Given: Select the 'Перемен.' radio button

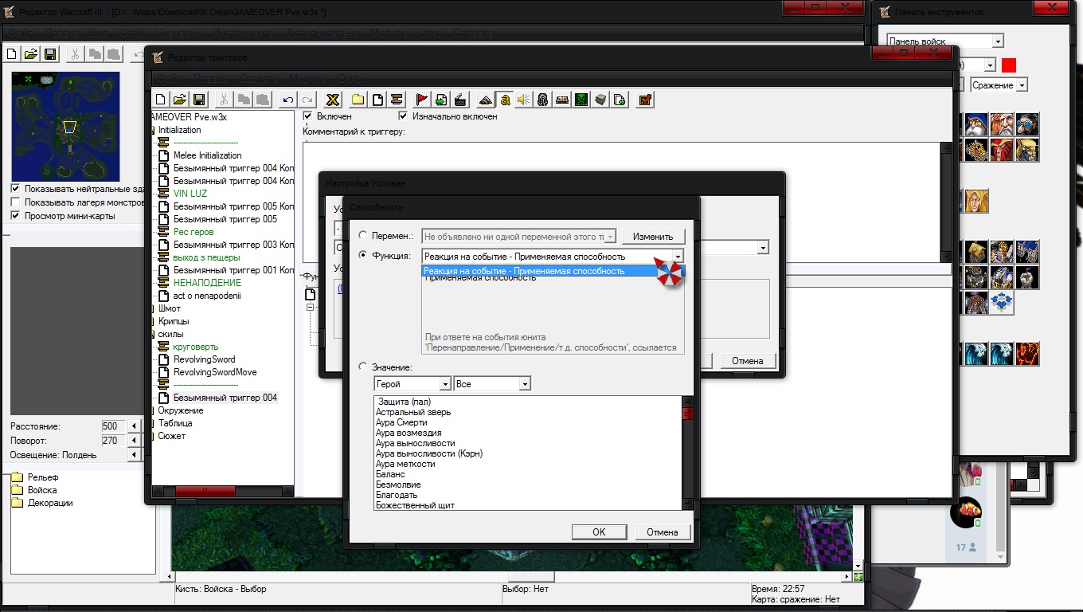Looking at the screenshot, I should point(363,236).
